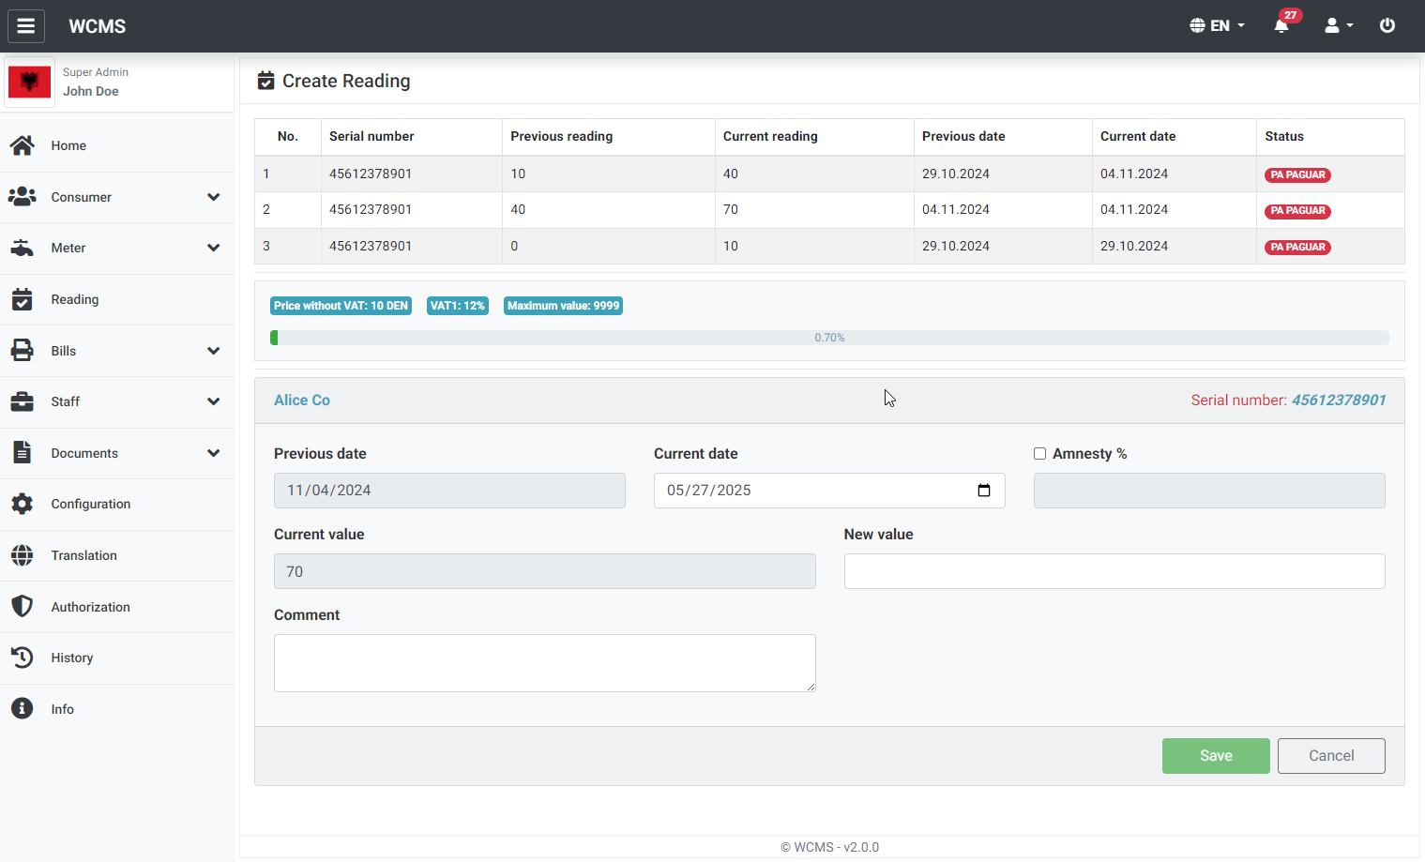
Task: Expand the Documents submenu chevron
Action: pyautogui.click(x=214, y=453)
